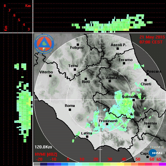Click the Sulmona city label
Viewport: 166px width, 166px height.
130,97
